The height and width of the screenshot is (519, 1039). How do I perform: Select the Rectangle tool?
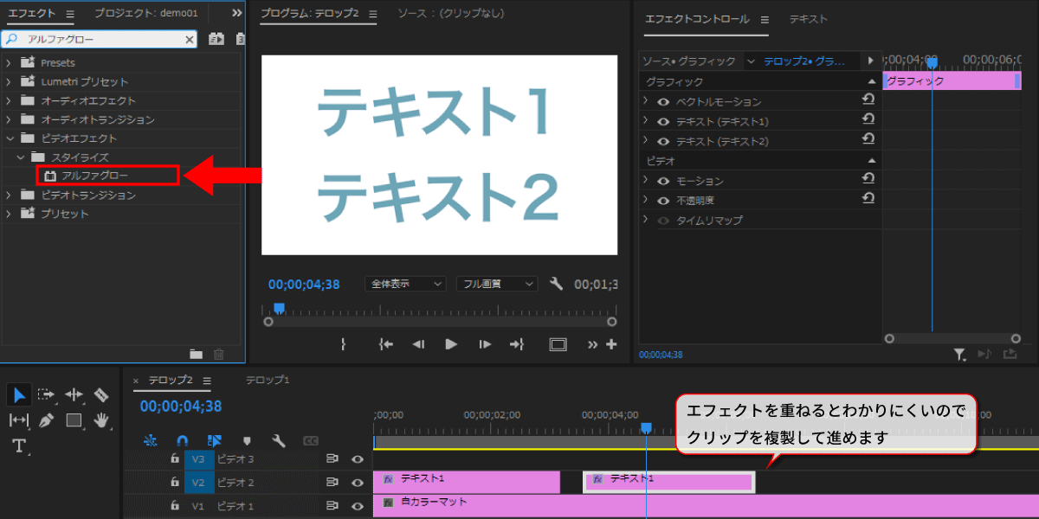74,420
